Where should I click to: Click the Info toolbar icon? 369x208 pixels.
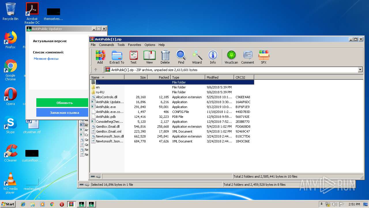[x=213, y=57]
